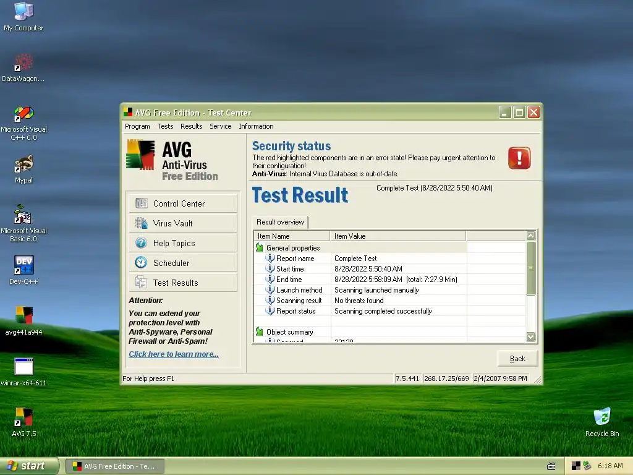Viewport: 633px width, 475px height.
Task: Click the Test Results document icon
Action: click(x=142, y=282)
